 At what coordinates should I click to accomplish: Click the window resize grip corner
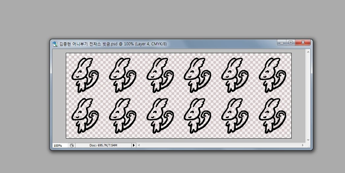(308, 145)
